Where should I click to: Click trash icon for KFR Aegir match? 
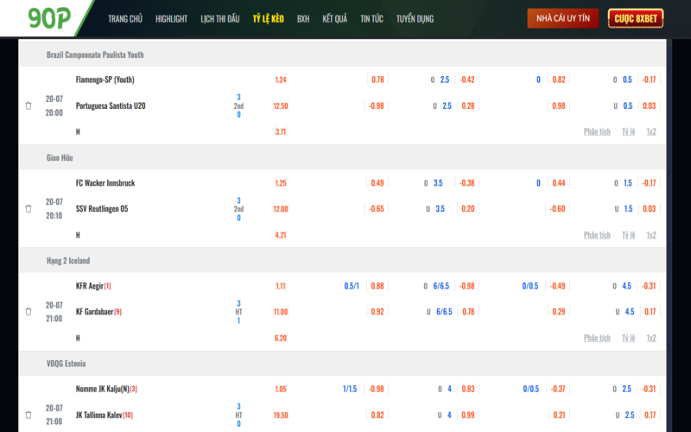pos(29,312)
